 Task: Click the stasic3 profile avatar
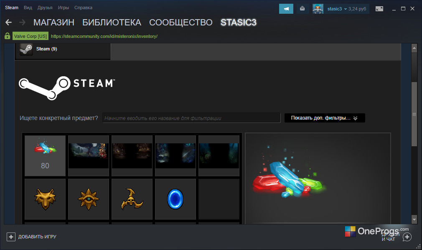(318, 9)
